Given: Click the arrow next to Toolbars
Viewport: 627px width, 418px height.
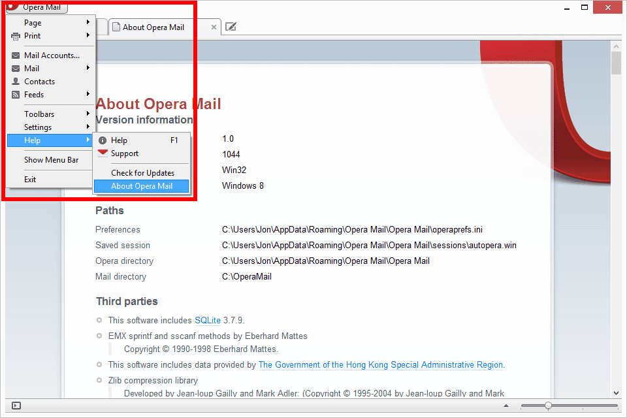Looking at the screenshot, I should tap(88, 114).
